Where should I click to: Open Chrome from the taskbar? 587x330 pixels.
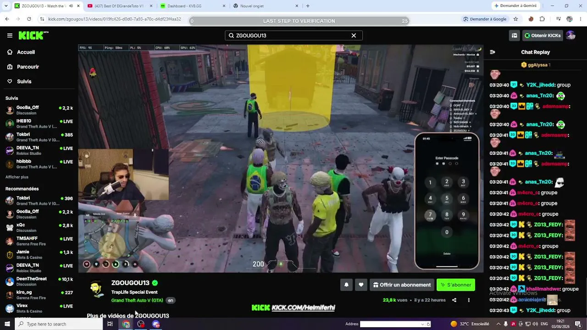click(x=126, y=324)
